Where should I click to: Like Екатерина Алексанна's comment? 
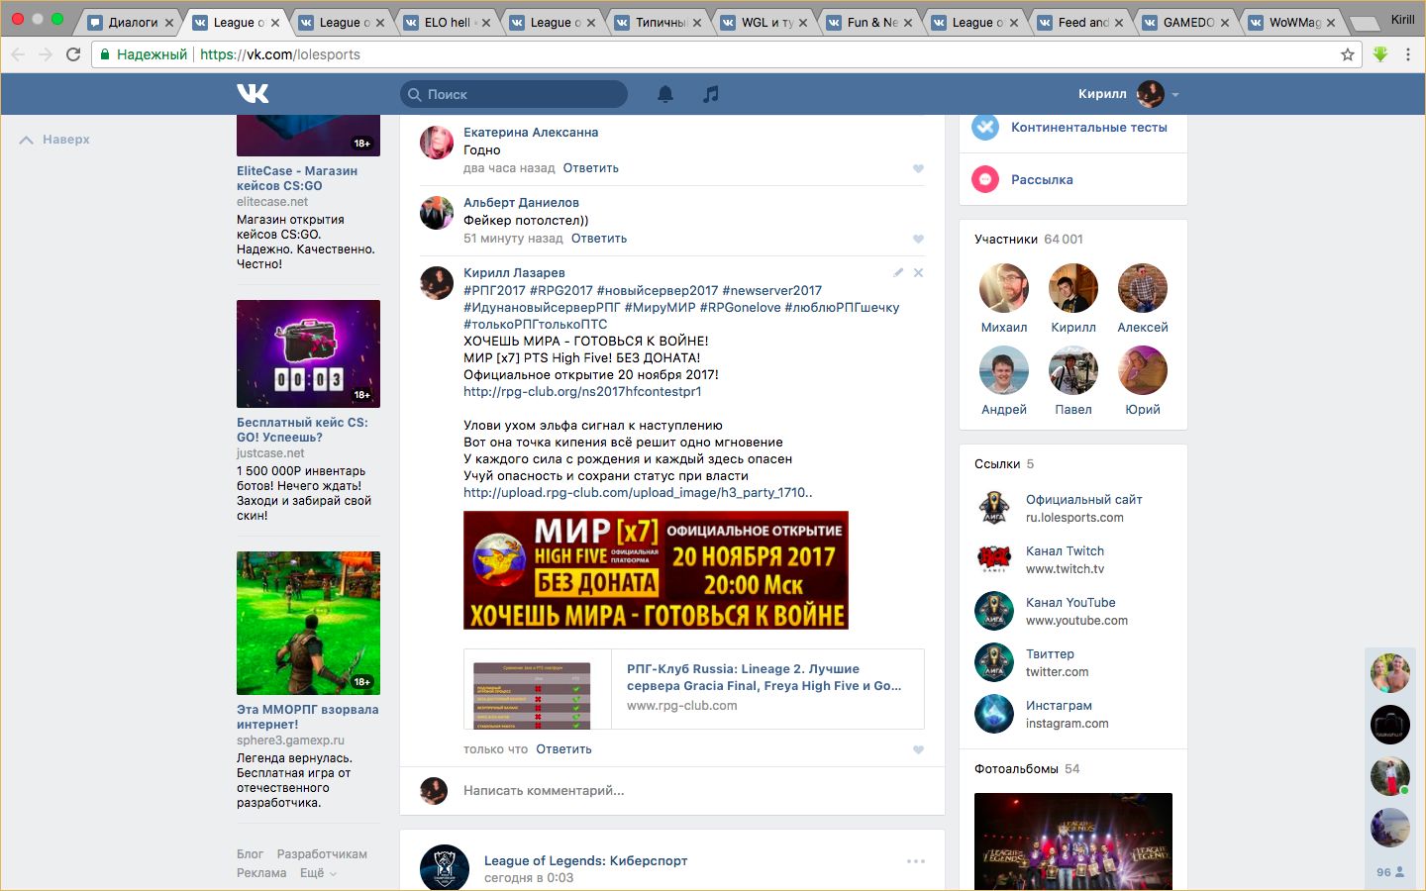[x=918, y=168]
